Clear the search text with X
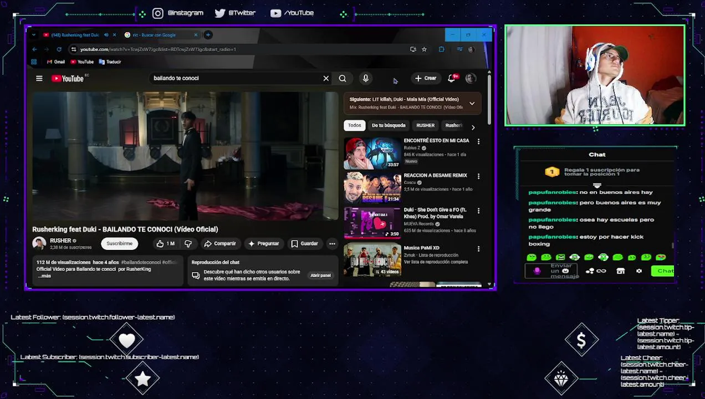The image size is (705, 399). (326, 79)
